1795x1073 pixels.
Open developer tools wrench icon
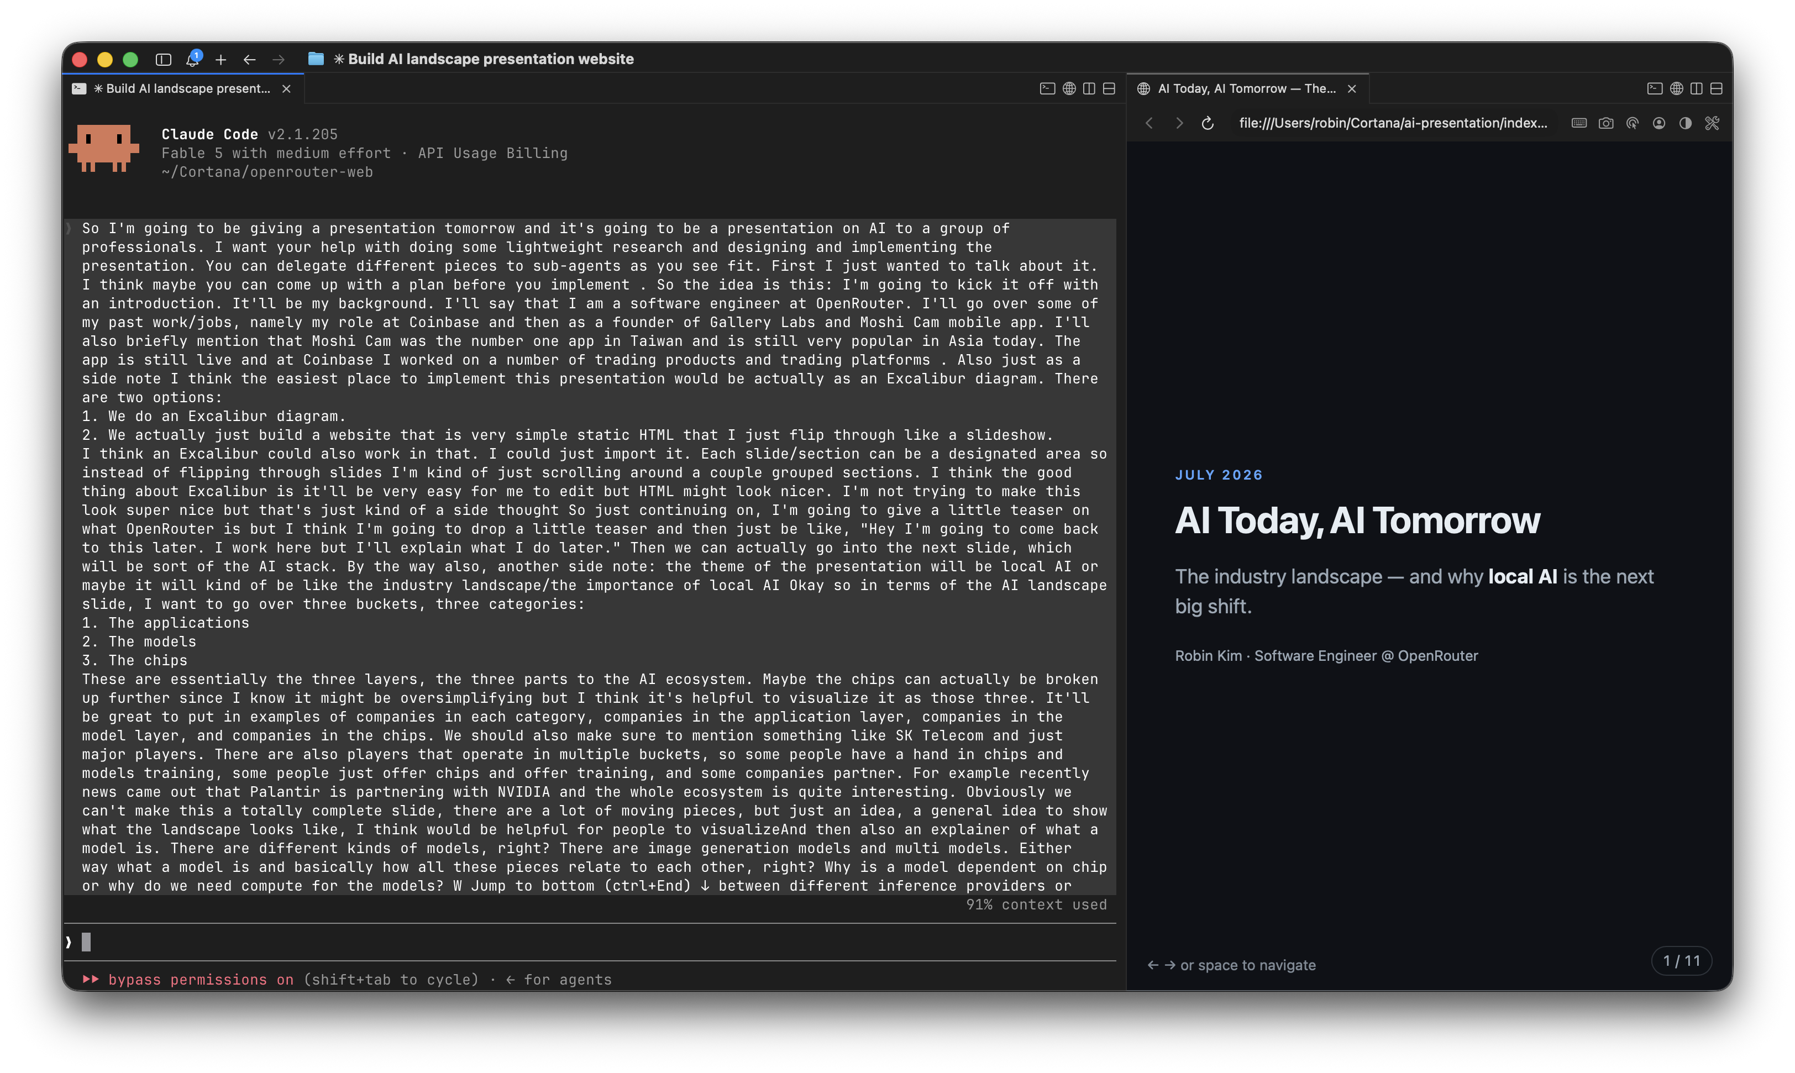click(1712, 123)
